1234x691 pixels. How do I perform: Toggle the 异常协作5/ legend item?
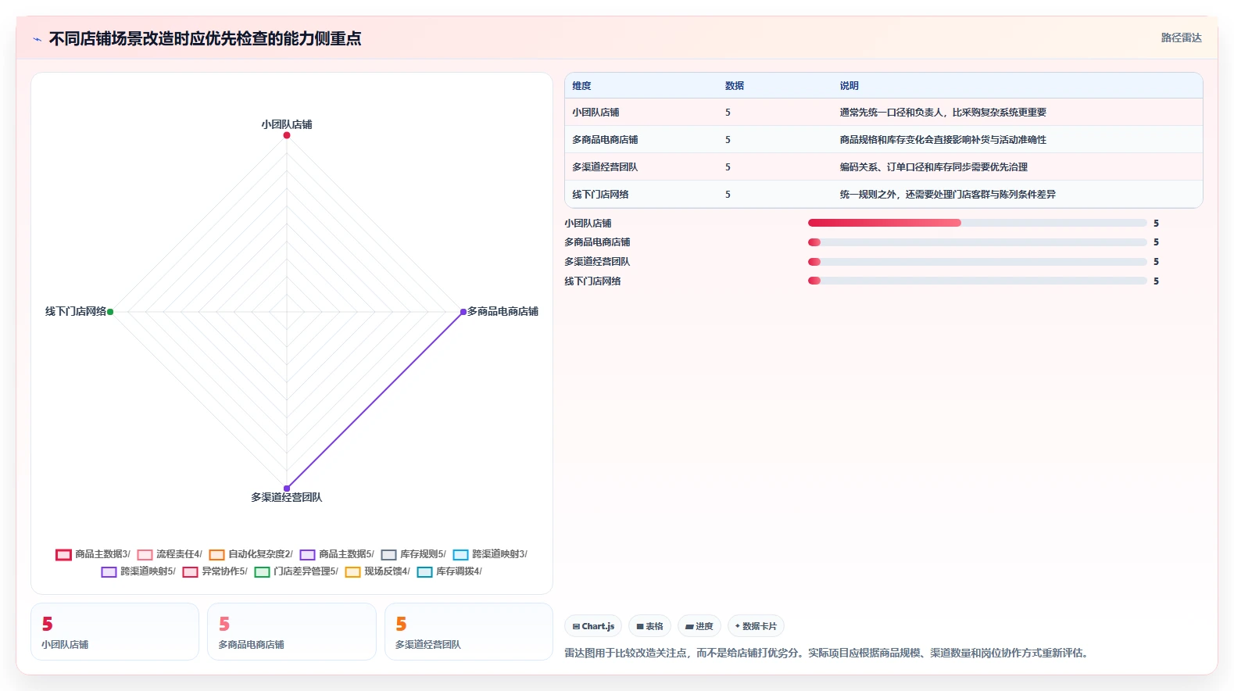tap(215, 572)
